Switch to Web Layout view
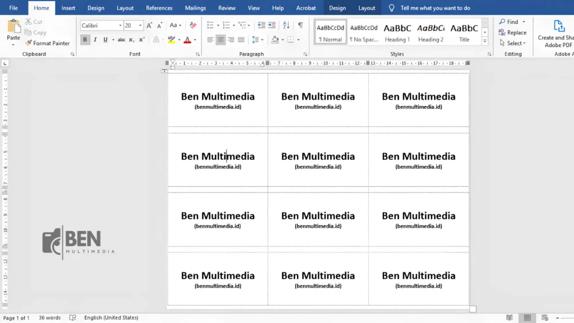Viewport: 574px width, 323px height. (x=545, y=317)
